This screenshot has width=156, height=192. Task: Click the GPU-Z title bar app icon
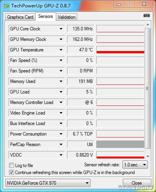tap(7, 6)
